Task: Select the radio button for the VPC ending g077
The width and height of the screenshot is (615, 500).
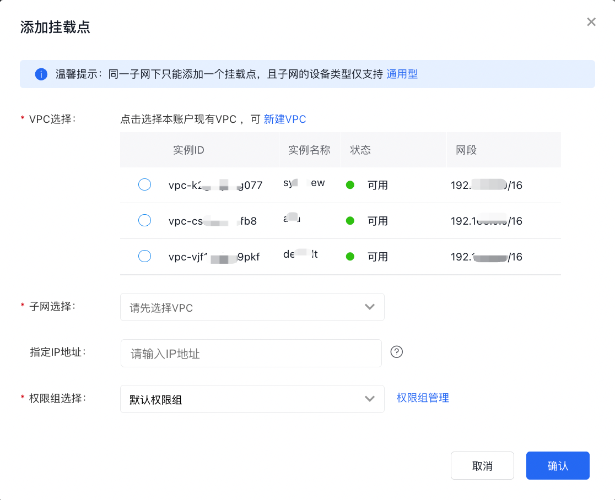Action: [x=144, y=185]
